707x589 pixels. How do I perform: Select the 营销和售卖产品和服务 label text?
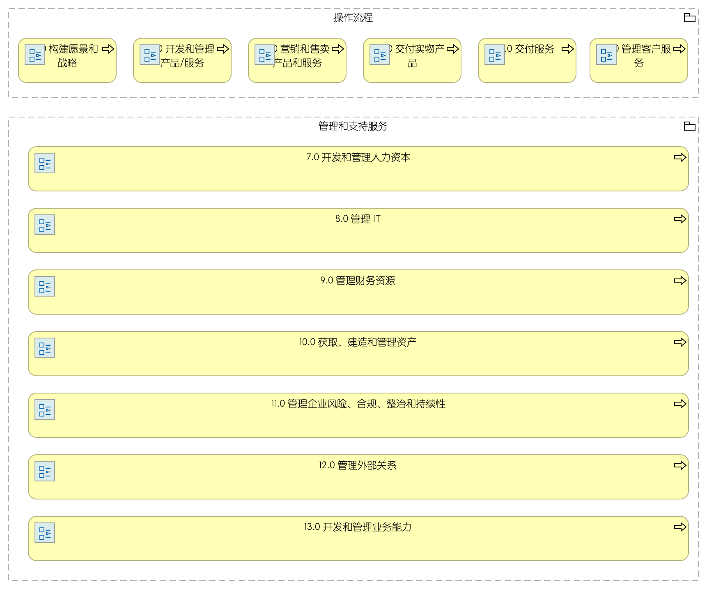coord(302,56)
